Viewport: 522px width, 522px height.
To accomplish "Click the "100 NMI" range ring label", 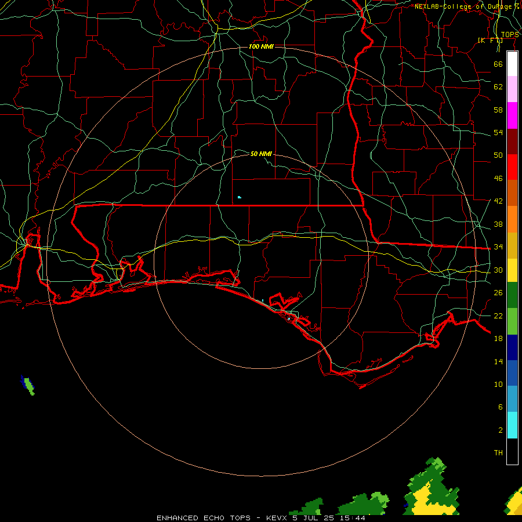I will (x=261, y=46).
